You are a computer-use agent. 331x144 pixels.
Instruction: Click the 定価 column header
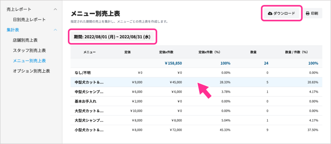tap(127, 52)
